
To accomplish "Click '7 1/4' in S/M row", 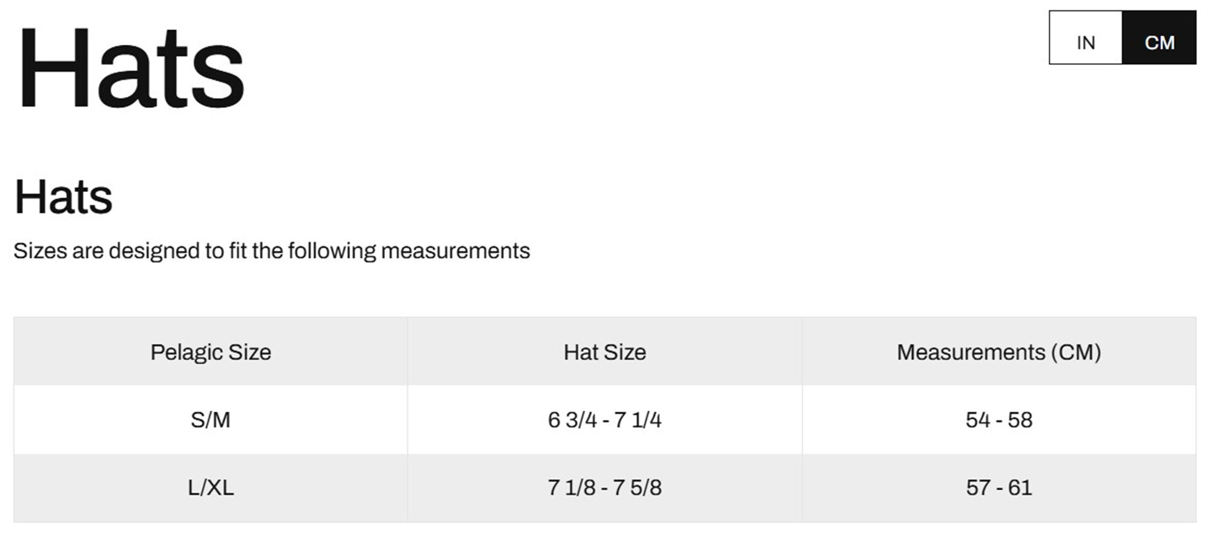I will pyautogui.click(x=638, y=420).
